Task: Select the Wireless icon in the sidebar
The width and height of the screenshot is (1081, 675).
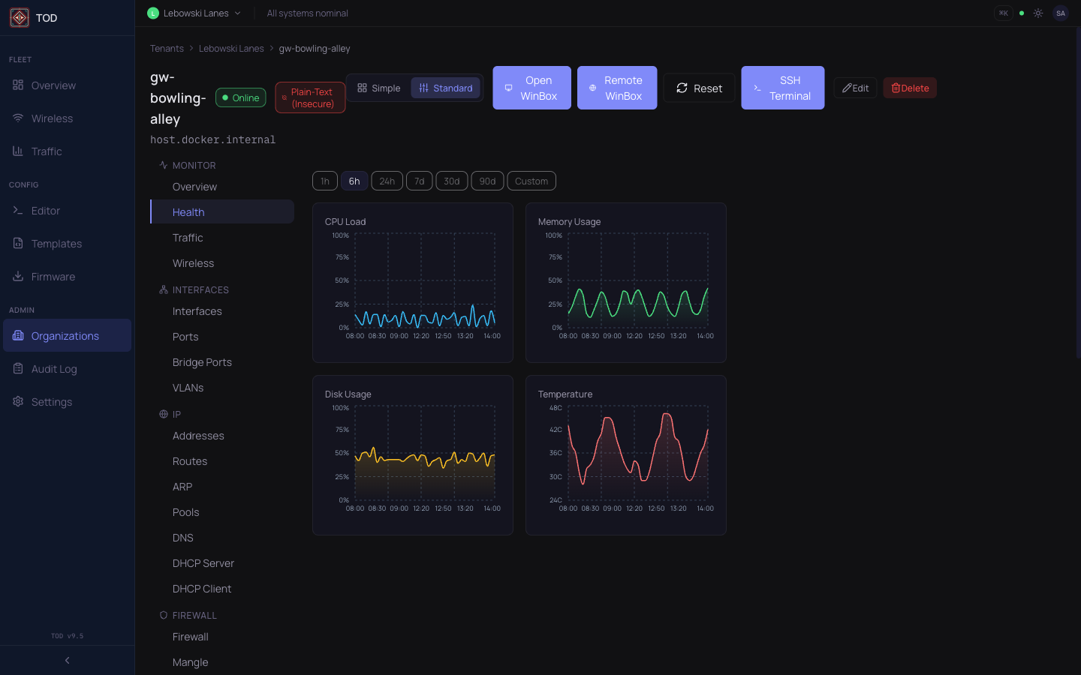Action: pos(17,118)
